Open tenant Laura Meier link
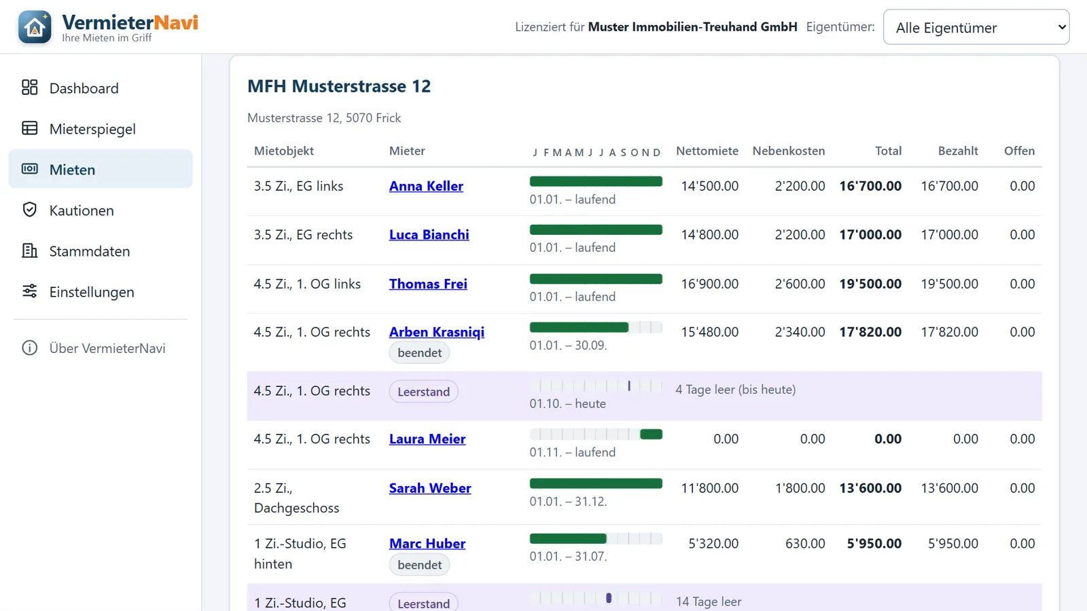The height and width of the screenshot is (611, 1087). click(427, 439)
